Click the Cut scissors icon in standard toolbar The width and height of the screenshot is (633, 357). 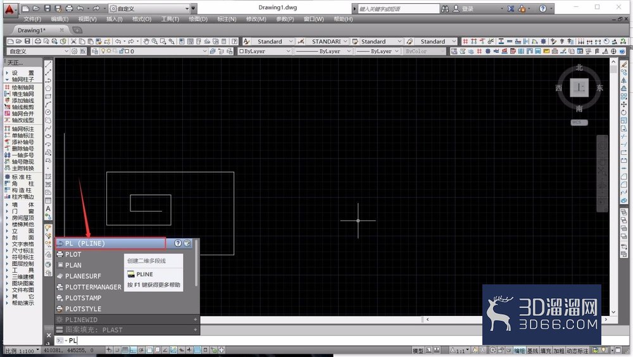tap(73, 41)
